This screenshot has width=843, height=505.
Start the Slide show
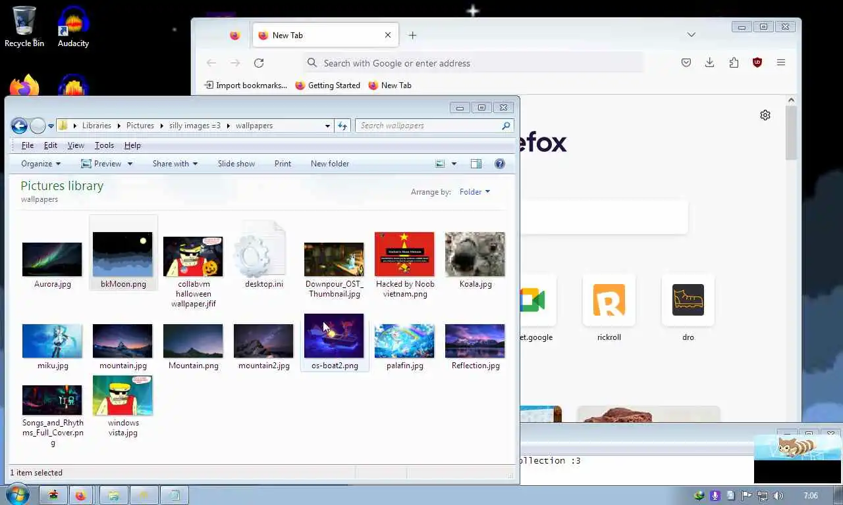[236, 164]
